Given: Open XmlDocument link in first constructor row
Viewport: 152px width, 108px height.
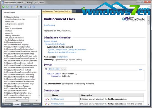Looking at the screenshot, I should [x=57, y=99].
